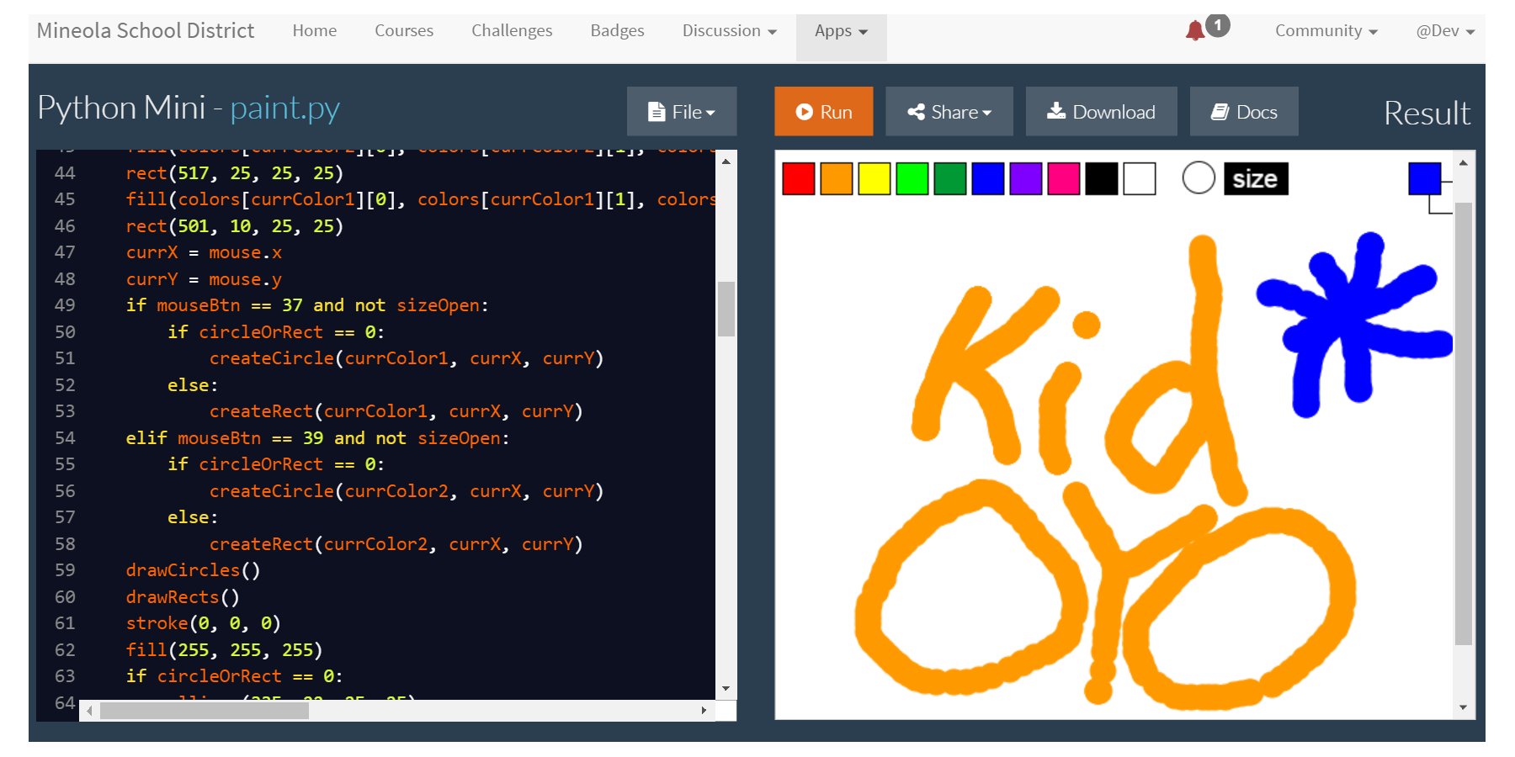Screen dimensions: 1515x757
Task: Click the notification count badge
Action: click(x=1217, y=25)
